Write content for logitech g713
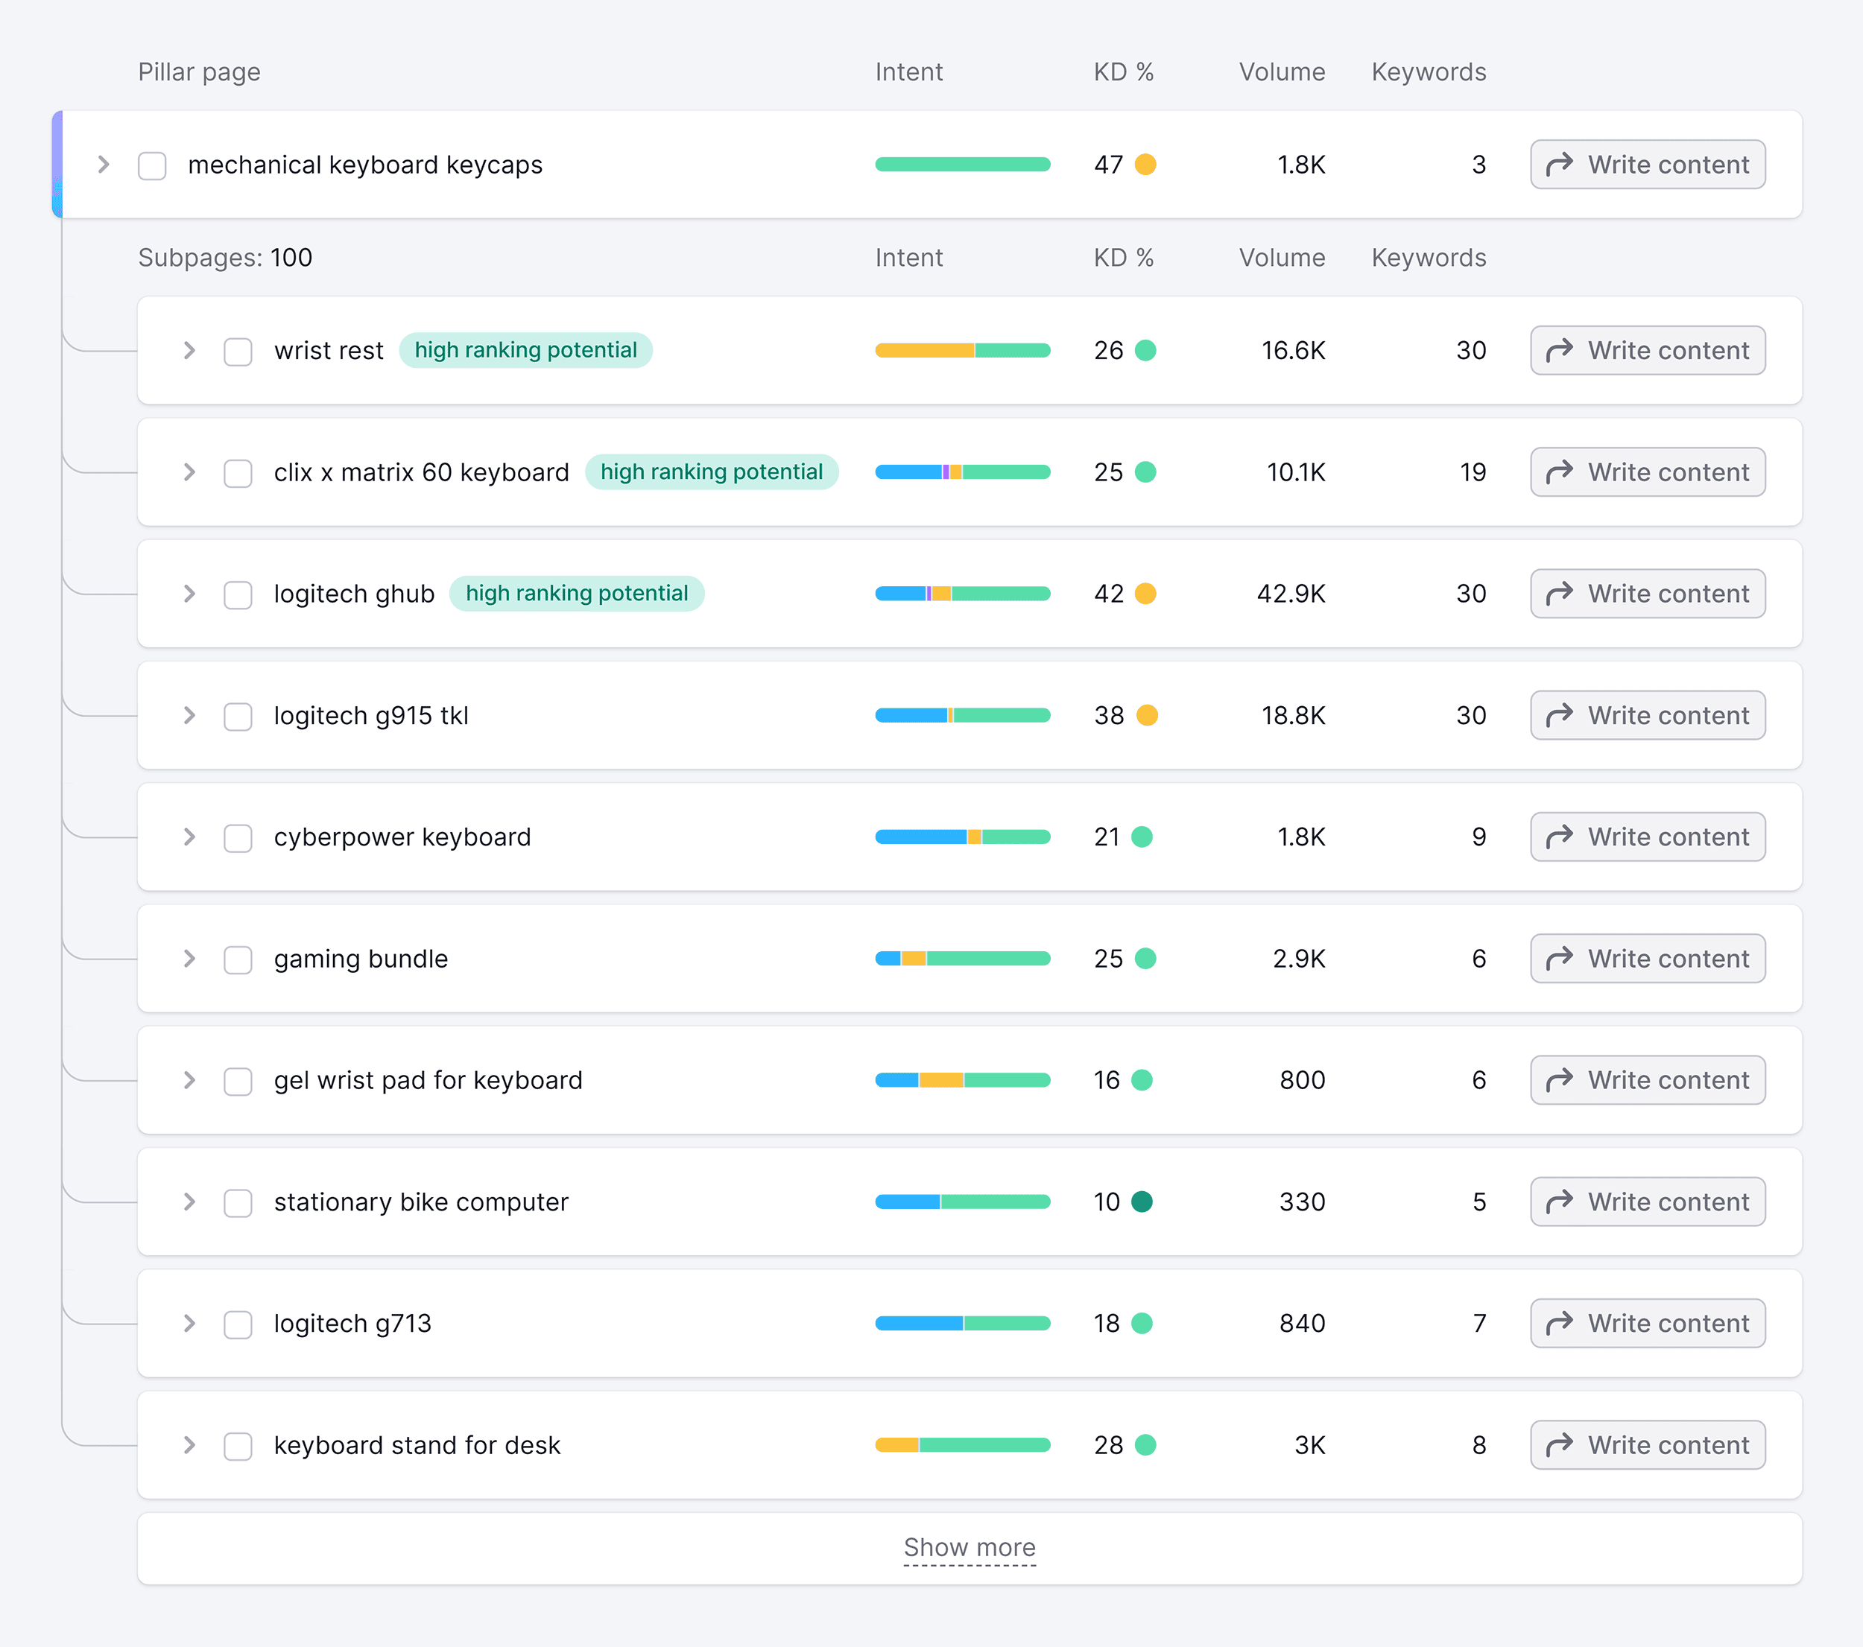Viewport: 1863px width, 1647px height. tap(1647, 1324)
